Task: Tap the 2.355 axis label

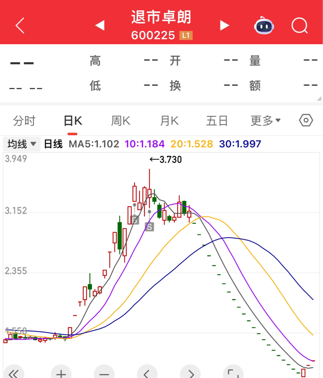Action: click(16, 271)
